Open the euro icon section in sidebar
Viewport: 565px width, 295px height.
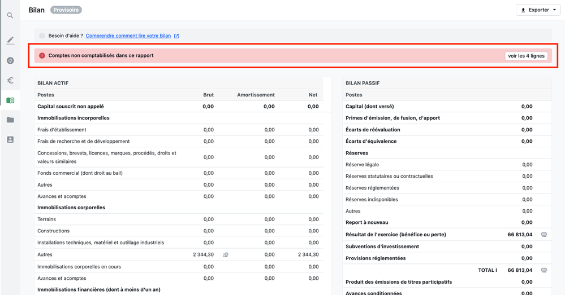(x=10, y=81)
